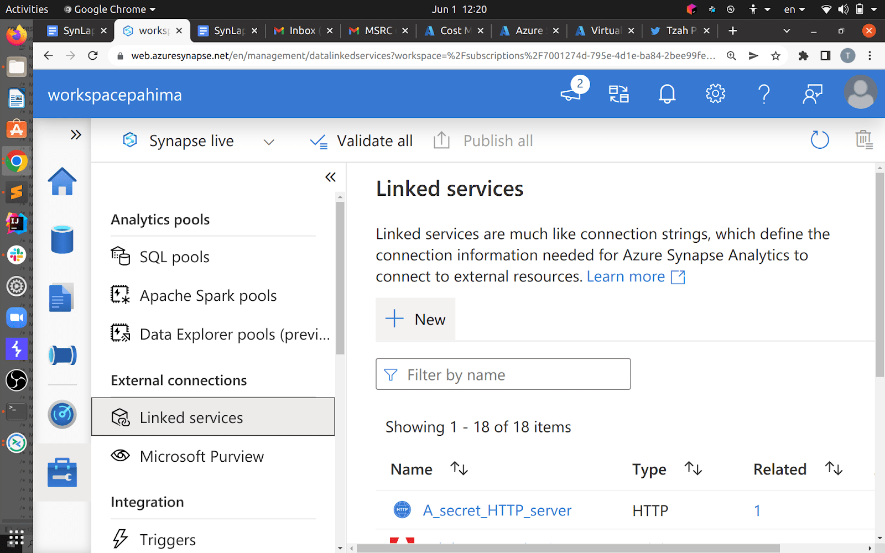Open the workspace settings gear
Screen dimensions: 885x553
point(715,93)
